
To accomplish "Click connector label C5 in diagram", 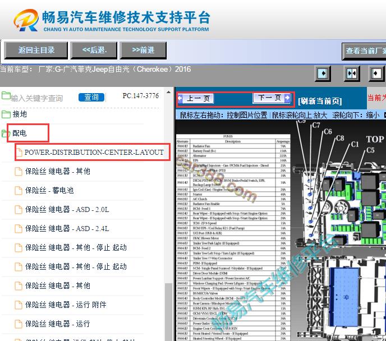I will tap(370, 150).
